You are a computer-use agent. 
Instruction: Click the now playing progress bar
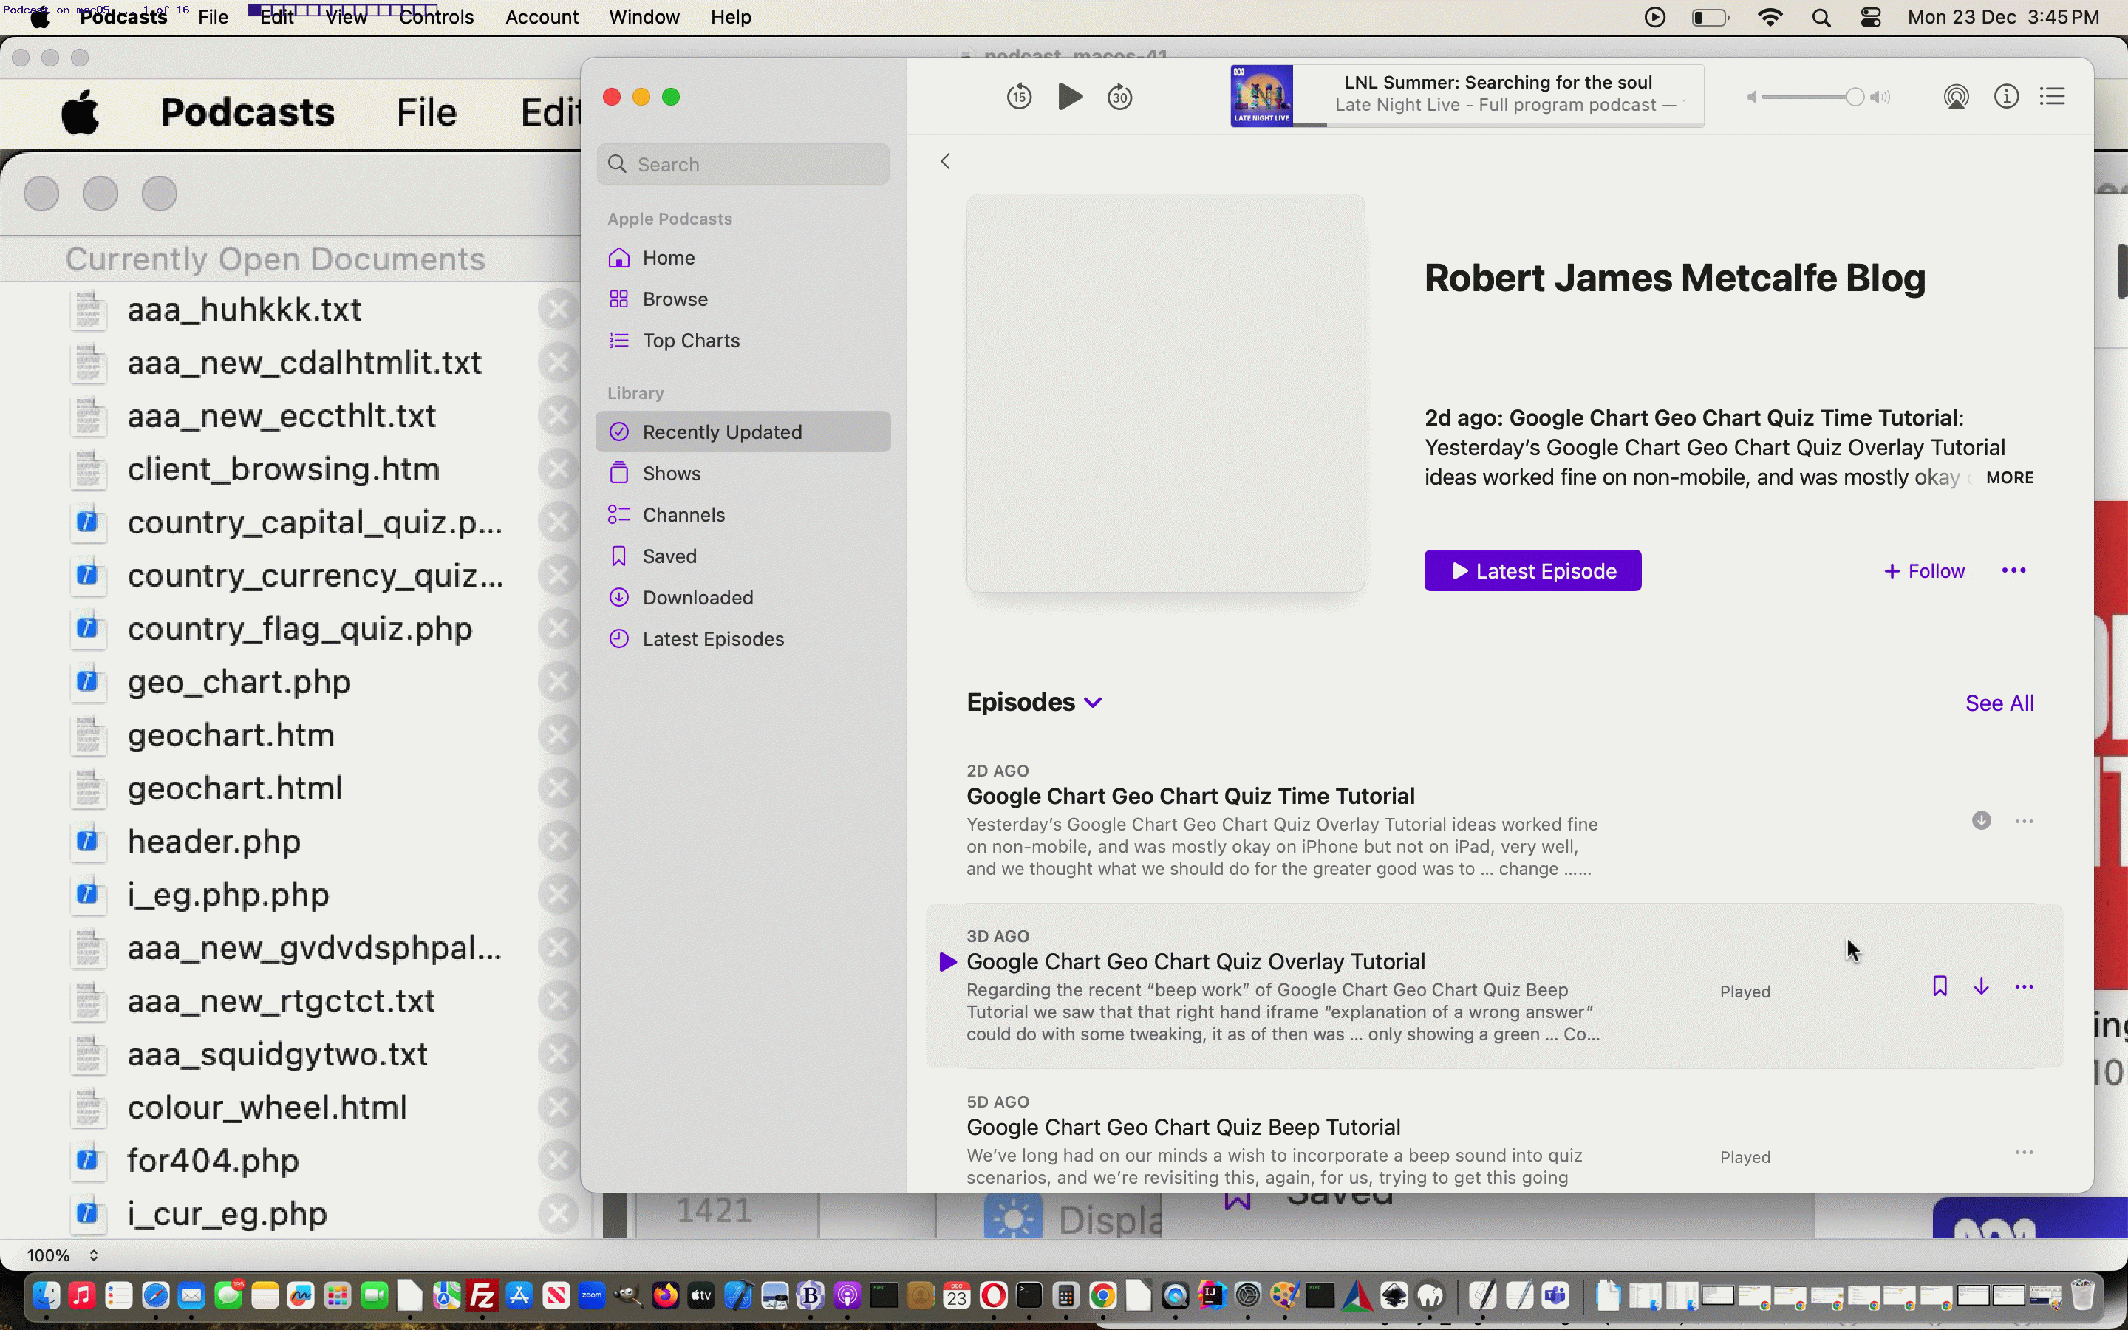pos(1498,125)
